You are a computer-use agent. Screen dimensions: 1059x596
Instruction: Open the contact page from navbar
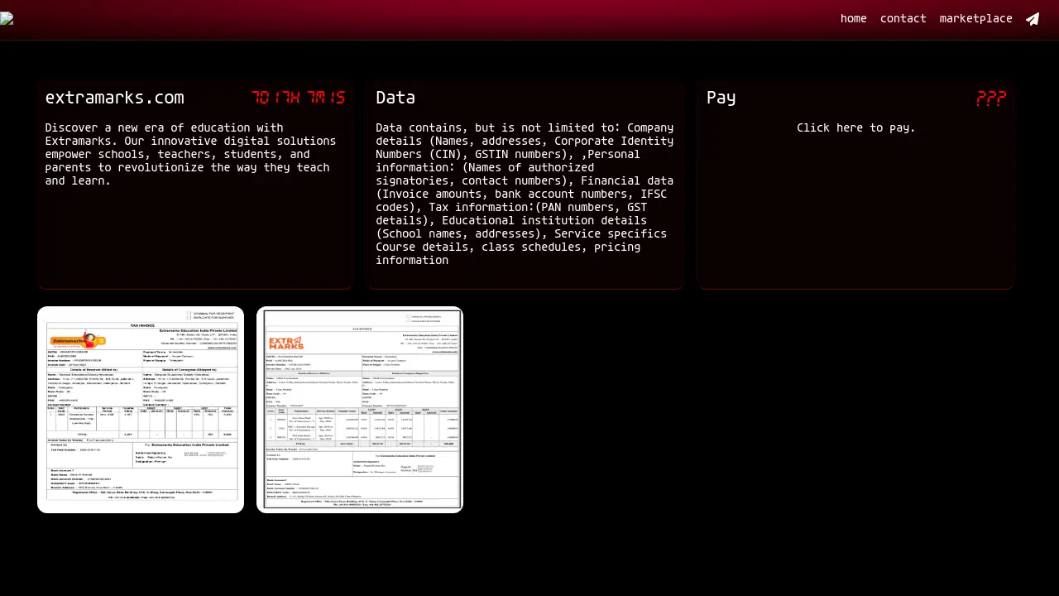point(903,19)
